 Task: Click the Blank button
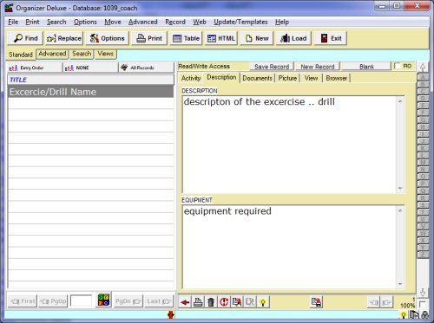[x=366, y=67]
